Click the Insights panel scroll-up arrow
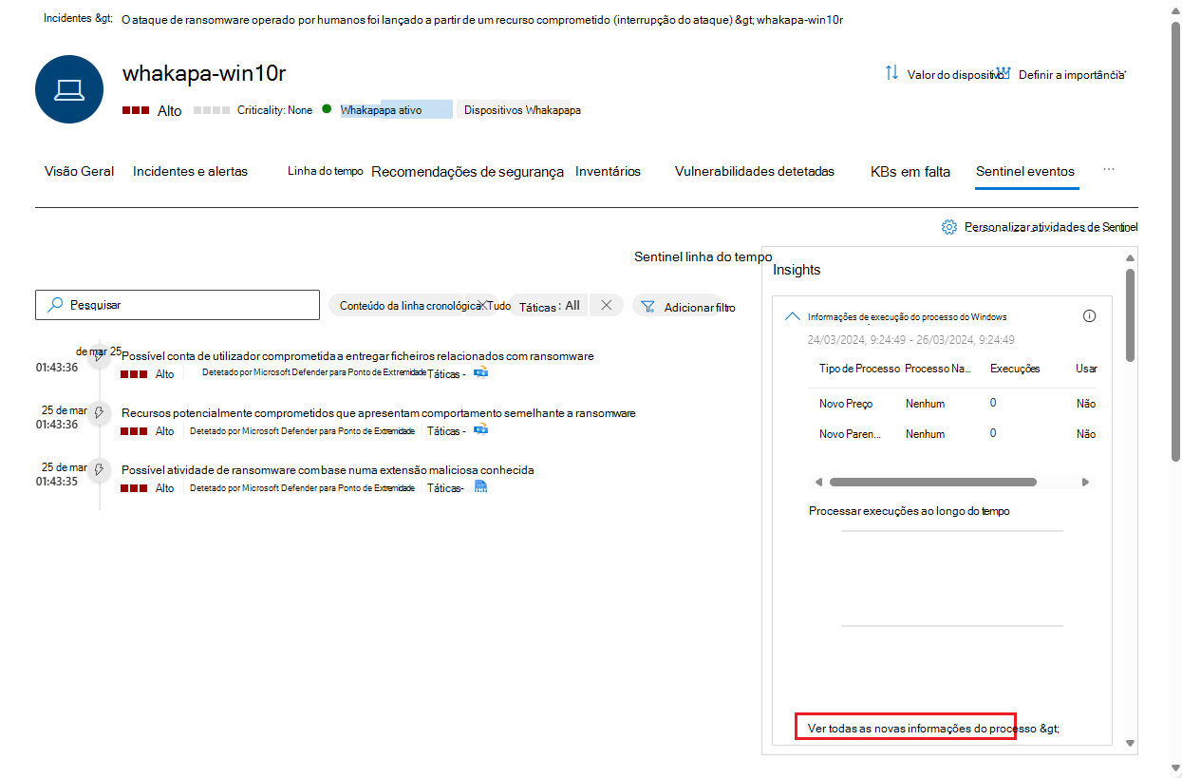 [x=1130, y=257]
